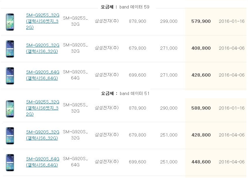The image size is (249, 190).
Task: Click the Galaxy S6 64G phone image under band 데이터 59
Action: tap(10, 75)
